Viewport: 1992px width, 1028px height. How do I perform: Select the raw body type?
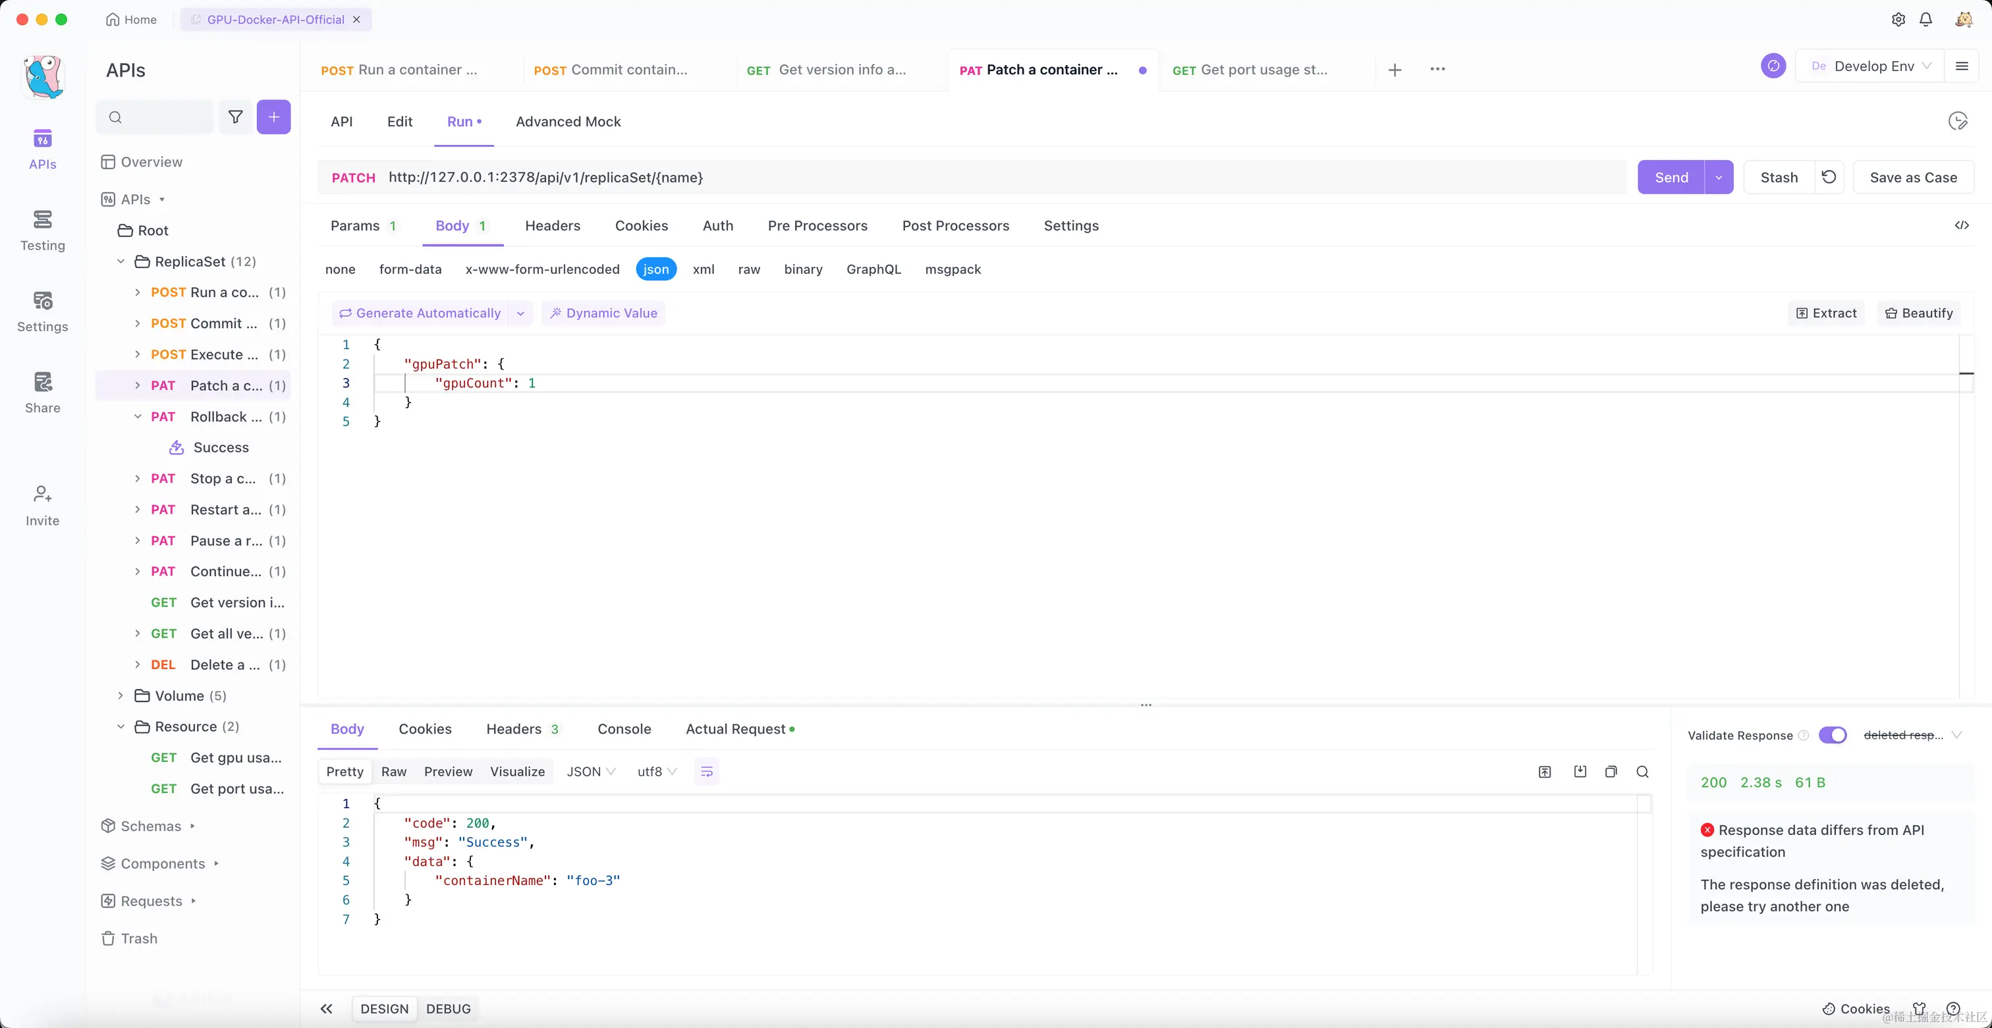[748, 269]
